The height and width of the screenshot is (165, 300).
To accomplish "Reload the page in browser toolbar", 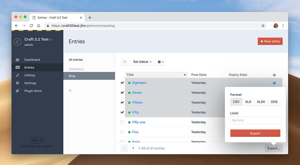I will 31,26.
